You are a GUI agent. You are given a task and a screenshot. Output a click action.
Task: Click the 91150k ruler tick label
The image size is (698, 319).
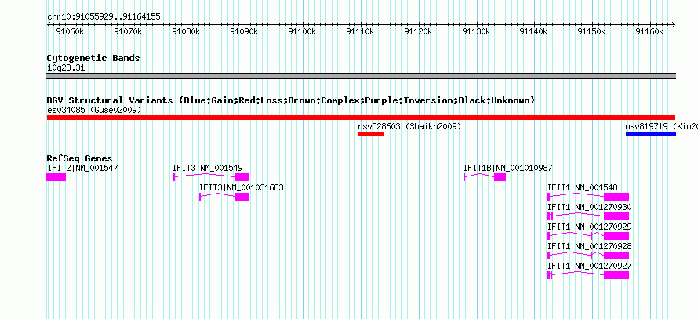(x=592, y=32)
